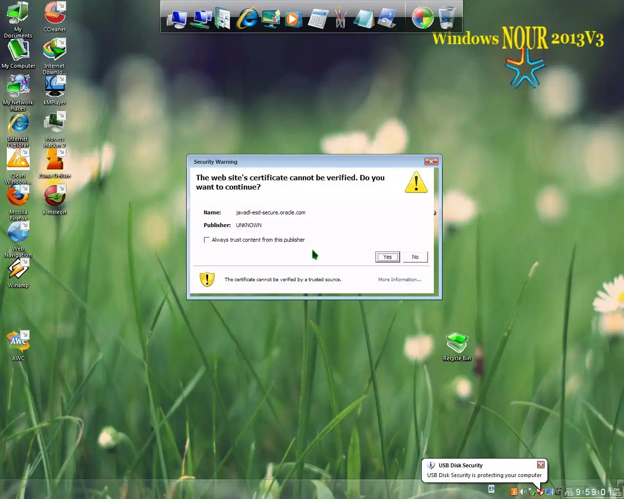Dismiss the USB Disk Security balloon

tap(541, 465)
